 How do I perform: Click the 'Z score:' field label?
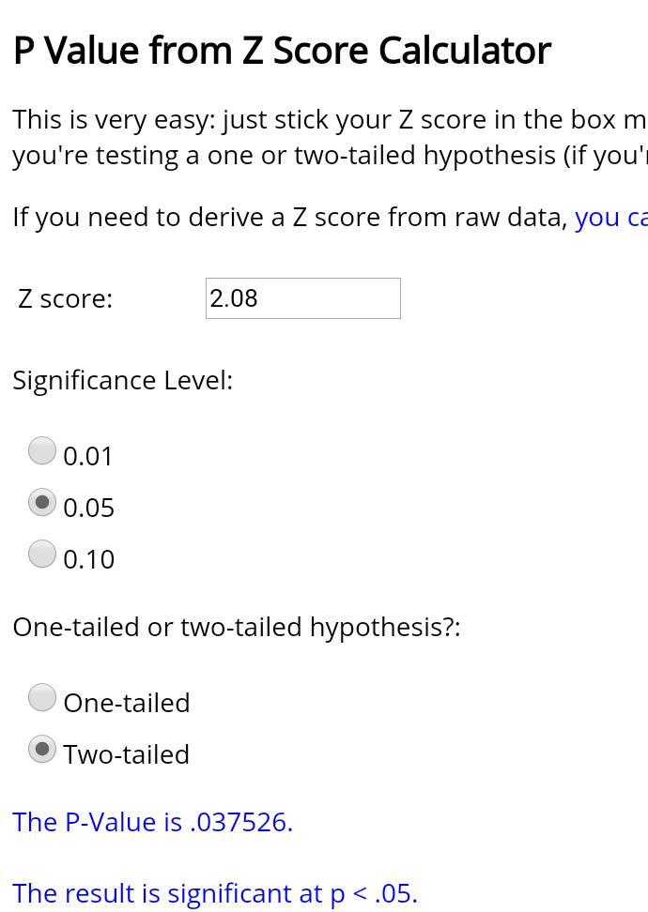coord(66,298)
